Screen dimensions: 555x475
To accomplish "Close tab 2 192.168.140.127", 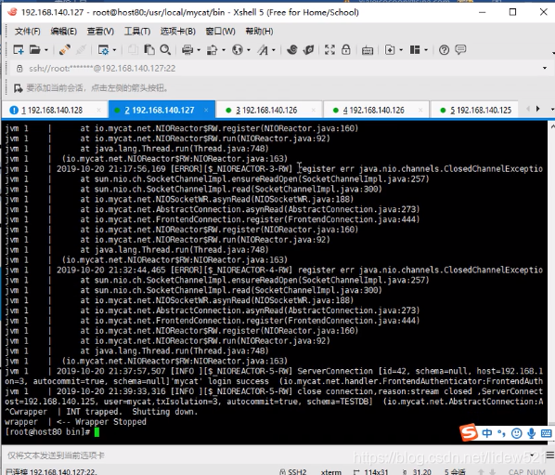I will pyautogui.click(x=206, y=111).
